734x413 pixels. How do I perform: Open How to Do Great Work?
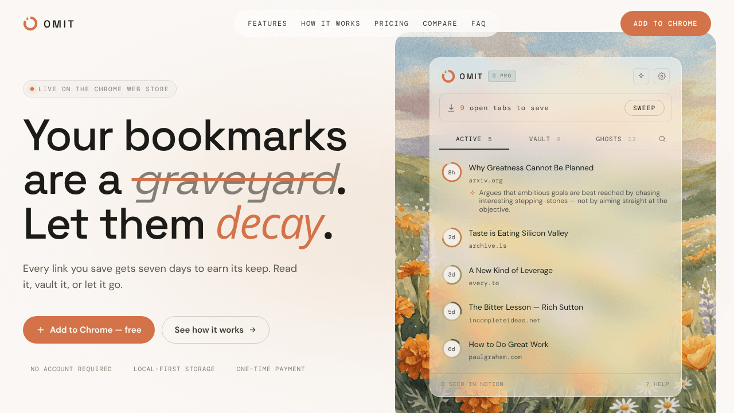[509, 345]
